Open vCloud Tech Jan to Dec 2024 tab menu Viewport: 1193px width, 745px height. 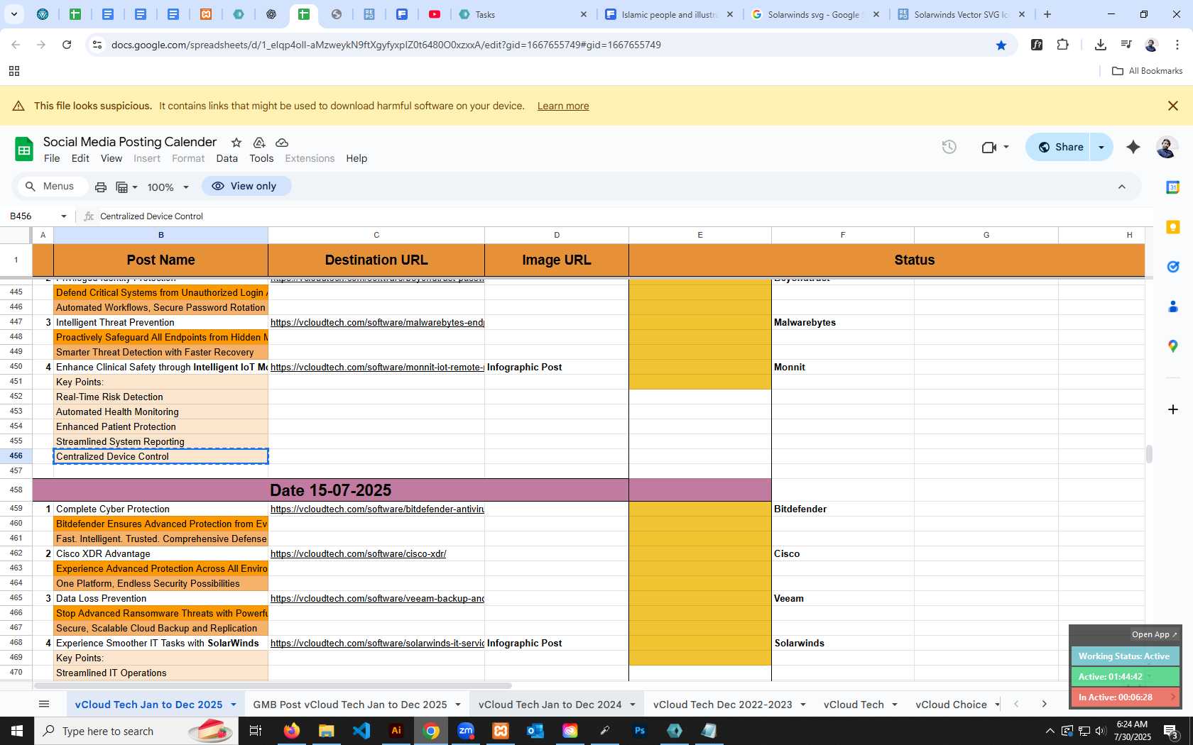tap(632, 705)
